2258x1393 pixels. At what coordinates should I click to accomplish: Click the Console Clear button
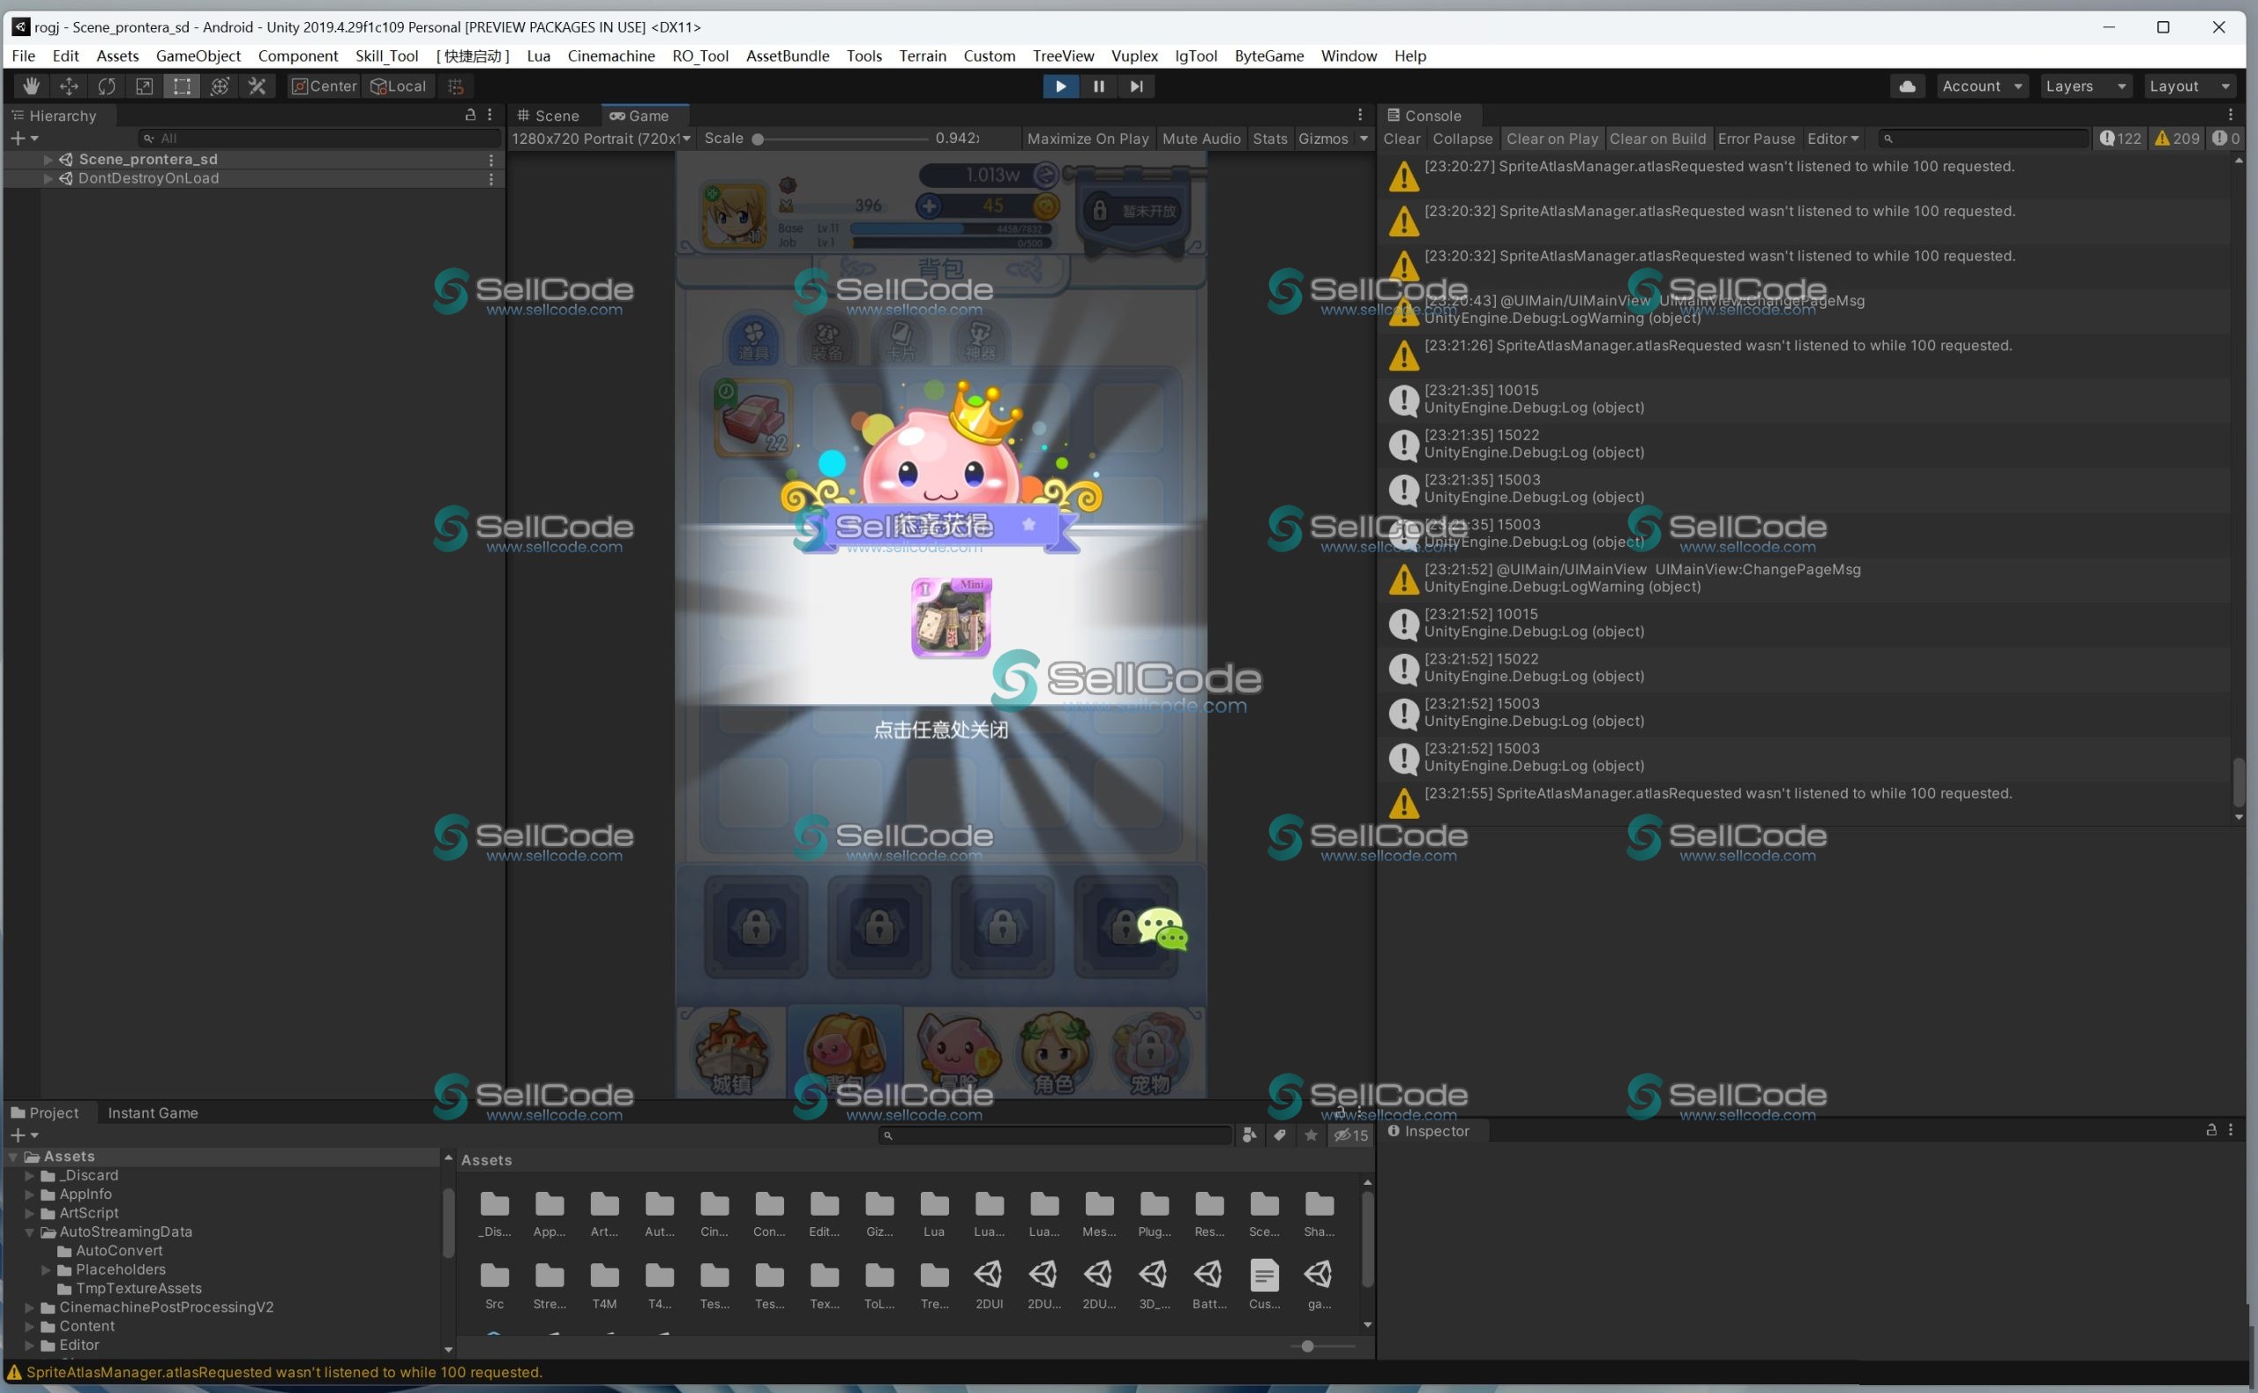pos(1402,139)
